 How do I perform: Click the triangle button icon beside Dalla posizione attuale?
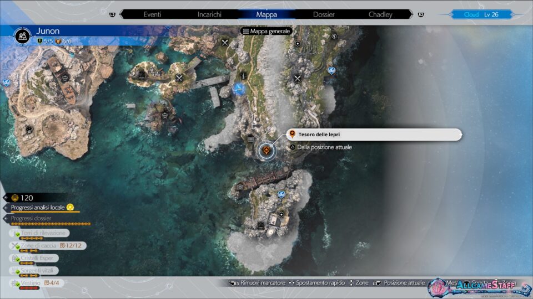pos(293,147)
